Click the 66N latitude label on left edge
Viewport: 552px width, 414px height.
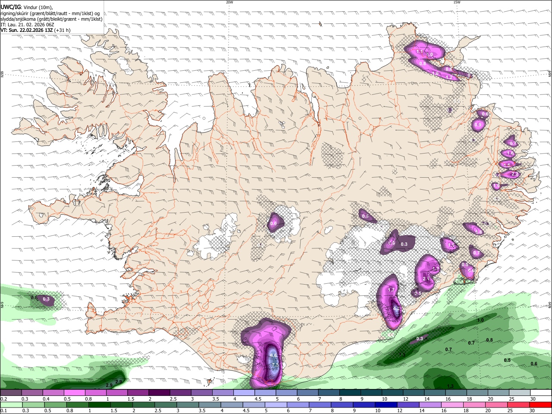2,75
